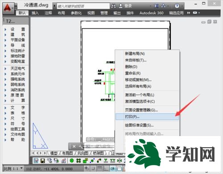Close the command line with its X
Screen dimensions: 223x174
(74, 146)
